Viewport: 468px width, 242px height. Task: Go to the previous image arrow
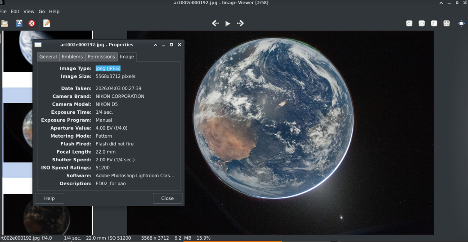pyautogui.click(x=215, y=23)
